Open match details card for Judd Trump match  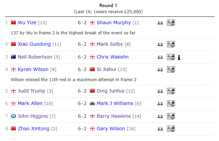pos(171,91)
